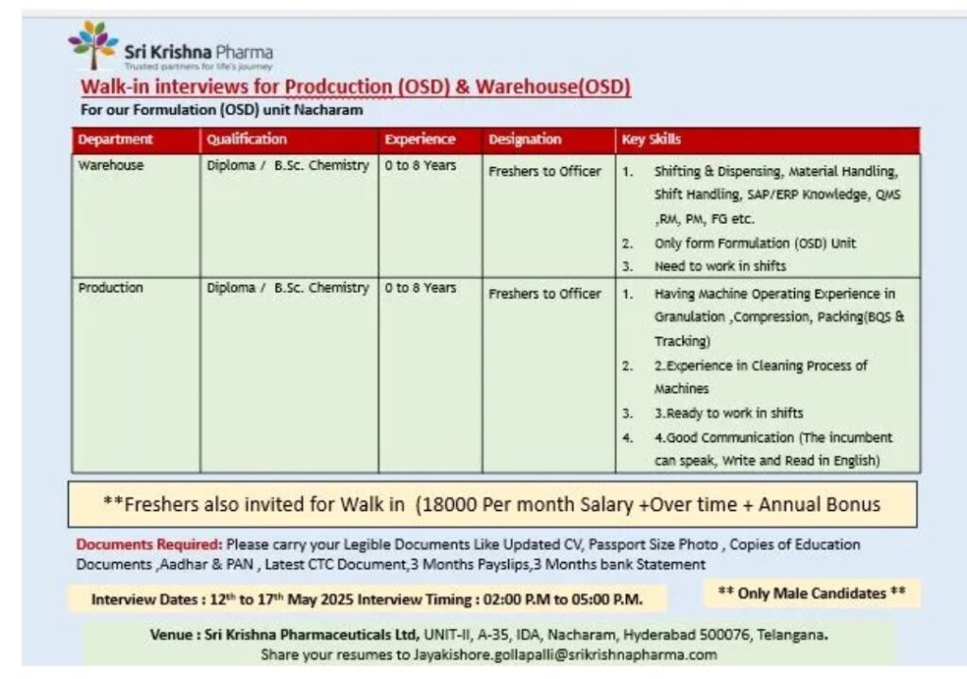This screenshot has height=679, width=967.
Task: Click the 'Designation' column header
Action: [525, 140]
